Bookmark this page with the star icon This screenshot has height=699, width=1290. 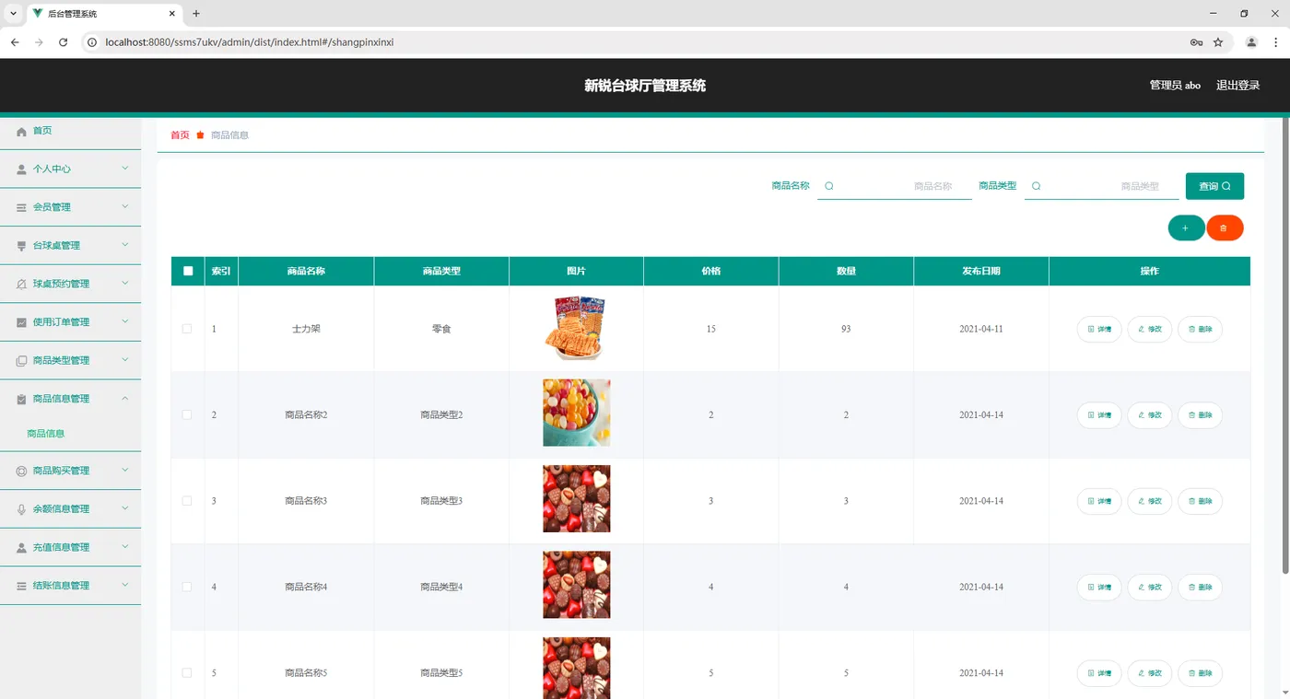pyautogui.click(x=1218, y=42)
